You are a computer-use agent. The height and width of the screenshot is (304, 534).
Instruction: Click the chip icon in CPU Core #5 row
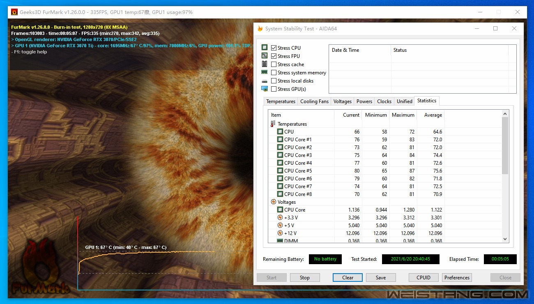280,170
